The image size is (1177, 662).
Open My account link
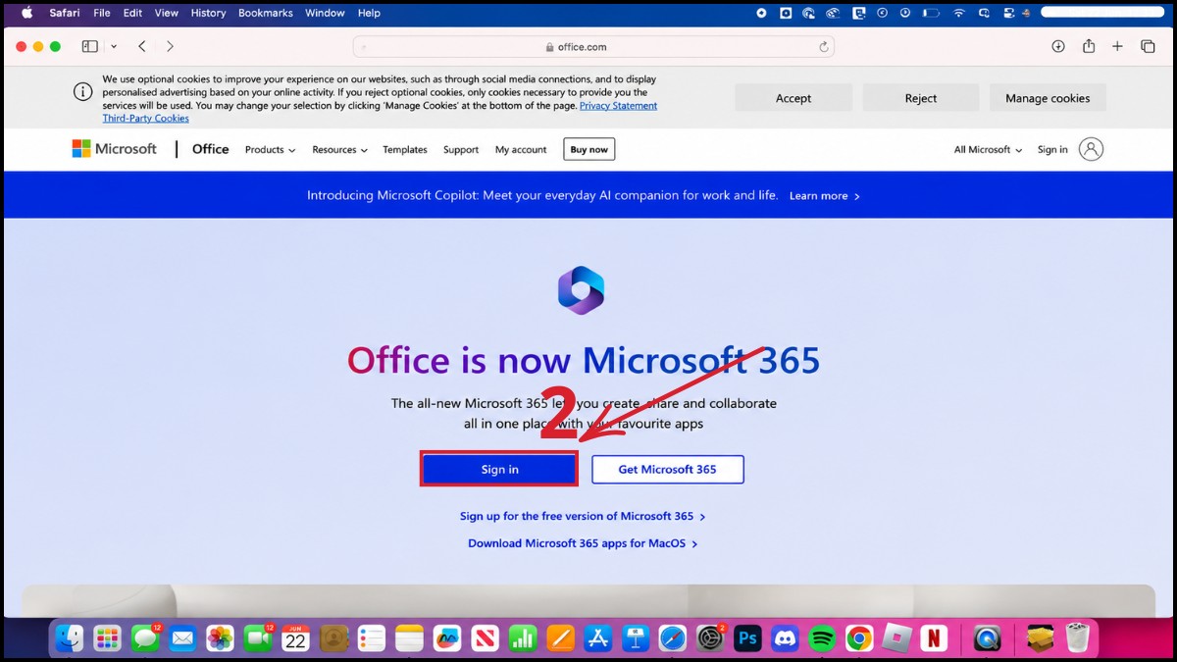(x=521, y=150)
